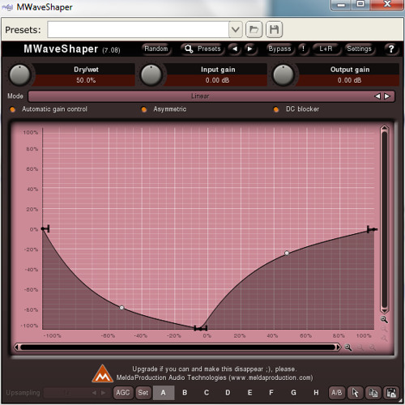This screenshot has height=405, width=405.
Task: Click the AGC button
Action: point(123,393)
